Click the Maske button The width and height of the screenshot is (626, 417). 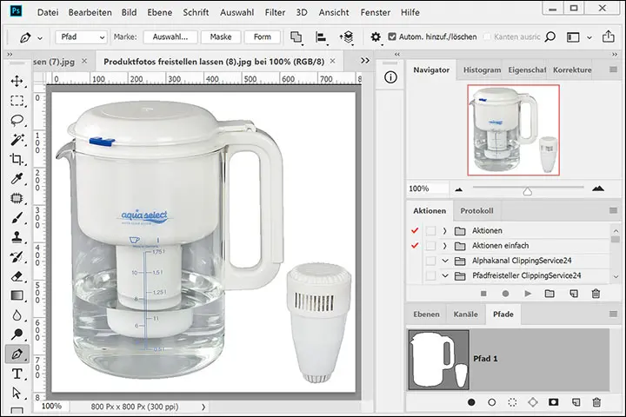220,37
